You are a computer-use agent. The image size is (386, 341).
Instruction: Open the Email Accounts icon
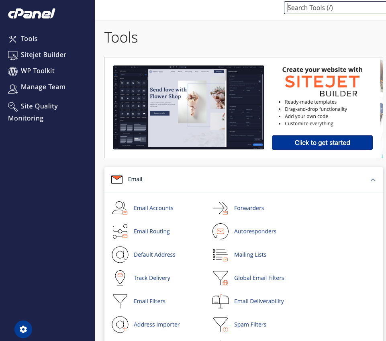pyautogui.click(x=120, y=208)
